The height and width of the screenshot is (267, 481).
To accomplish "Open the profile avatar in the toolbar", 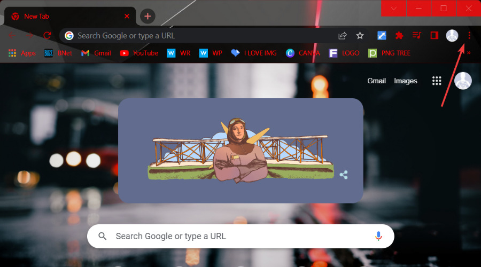I will [452, 36].
